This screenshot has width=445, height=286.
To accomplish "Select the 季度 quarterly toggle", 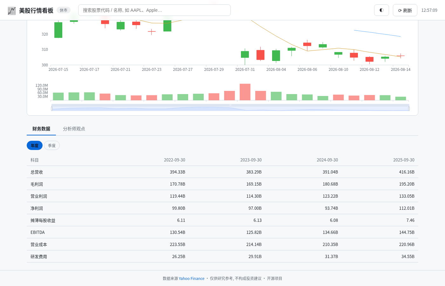I will pyautogui.click(x=52, y=146).
